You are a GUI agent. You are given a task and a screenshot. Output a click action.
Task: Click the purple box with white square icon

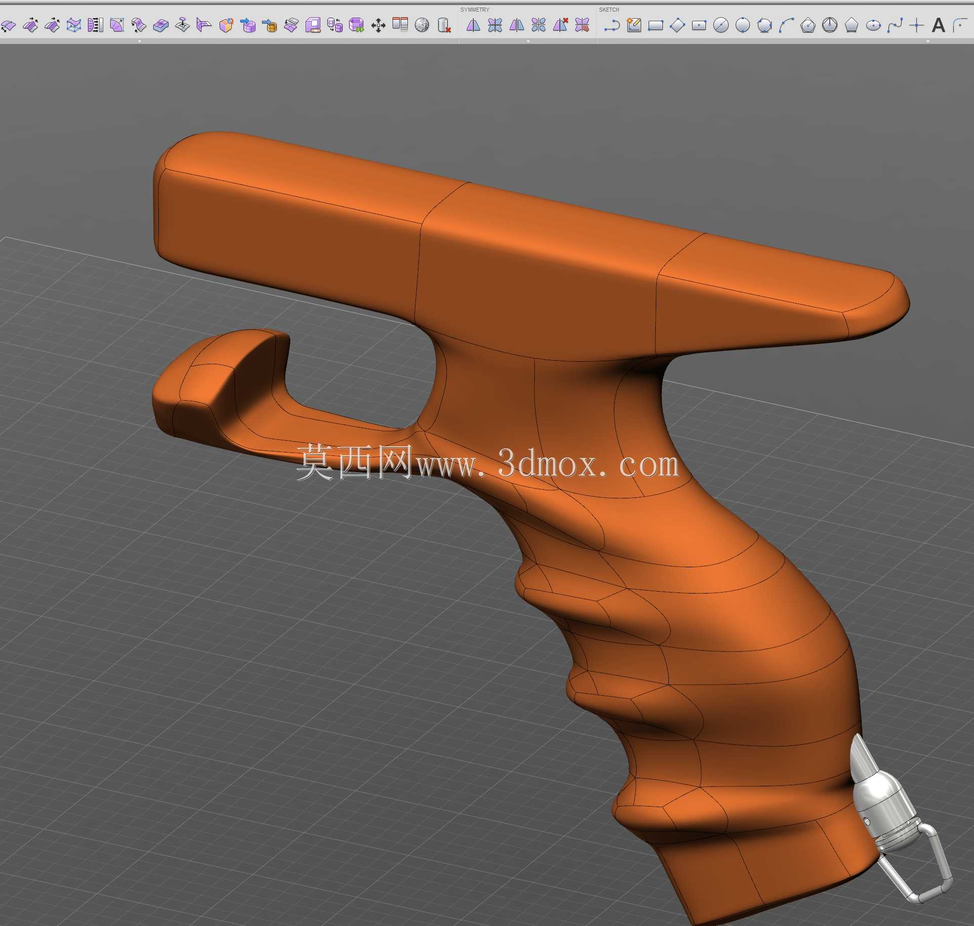(313, 25)
